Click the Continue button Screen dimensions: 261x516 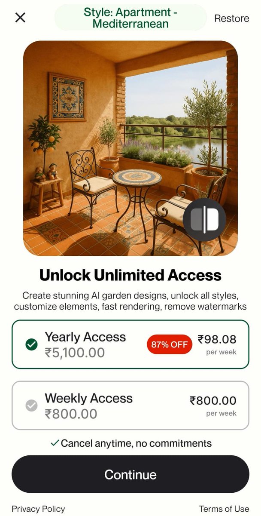(x=130, y=474)
